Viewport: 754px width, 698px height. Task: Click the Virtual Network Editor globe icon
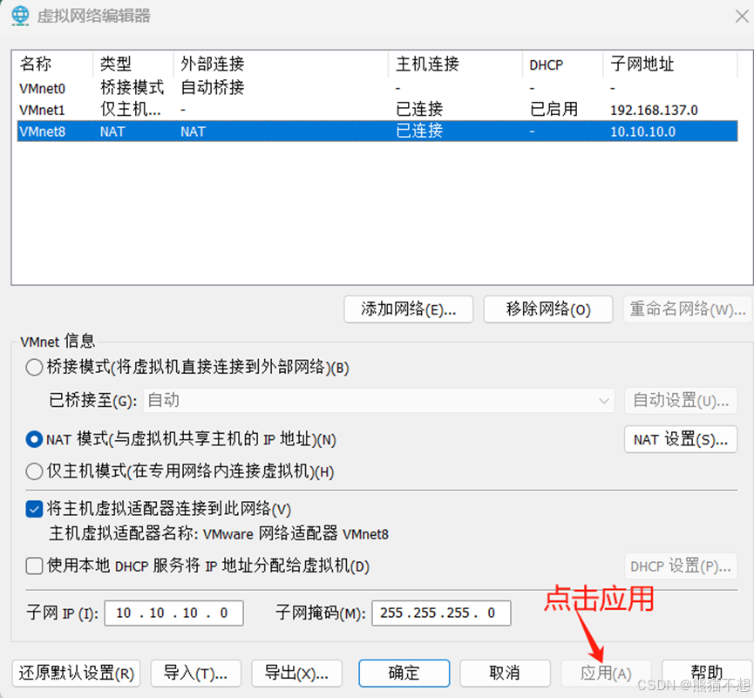[x=20, y=16]
